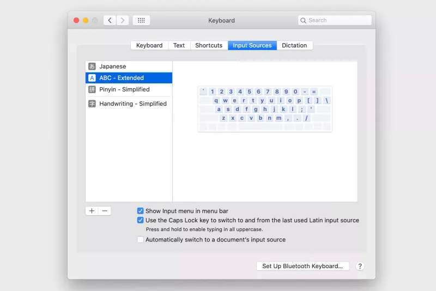Viewport: 436px width, 291px height.
Task: Switch to the Keyboard tab
Action: [149, 45]
